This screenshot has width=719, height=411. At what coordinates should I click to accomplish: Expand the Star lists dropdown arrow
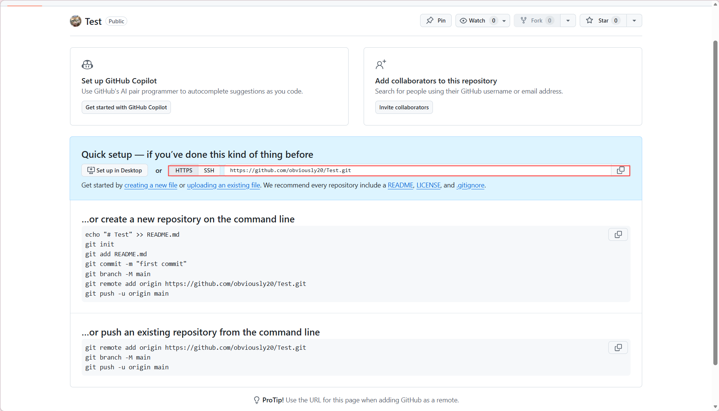coord(634,21)
